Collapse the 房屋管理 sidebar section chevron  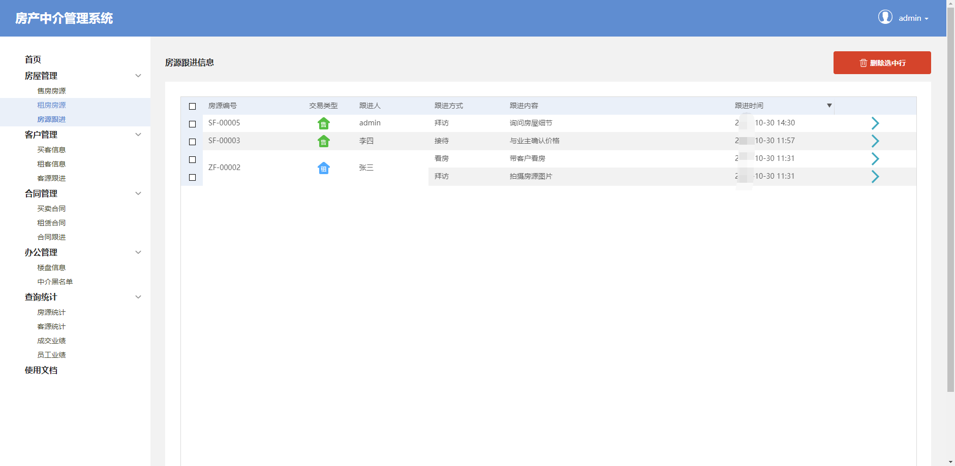138,76
